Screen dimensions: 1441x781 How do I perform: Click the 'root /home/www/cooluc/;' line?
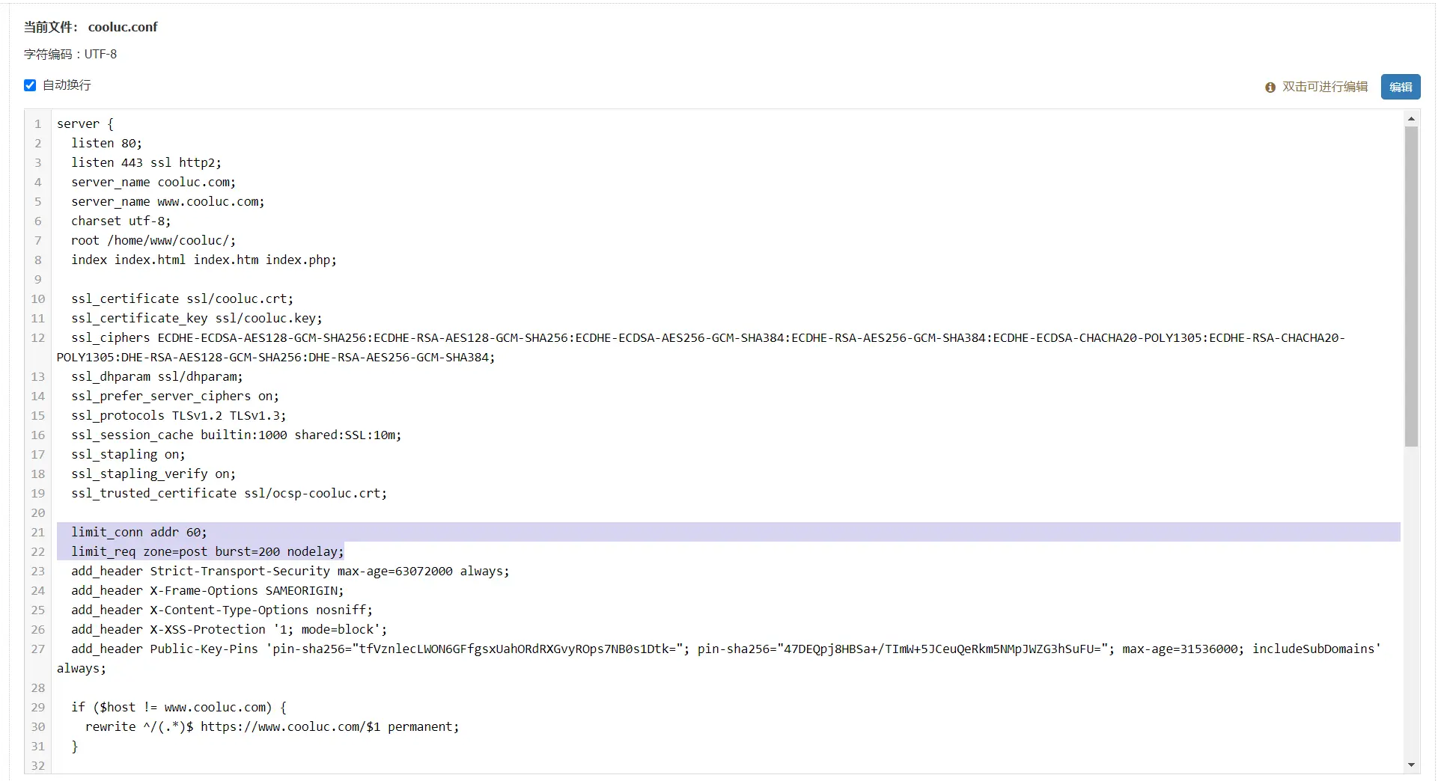tap(153, 240)
